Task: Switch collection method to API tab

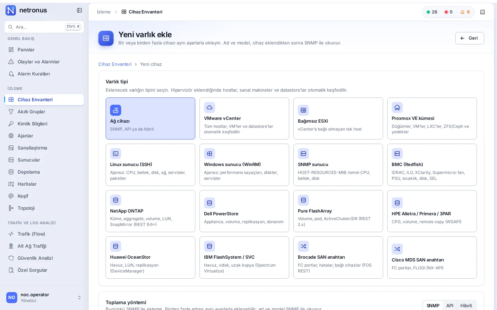Action: (x=450, y=306)
